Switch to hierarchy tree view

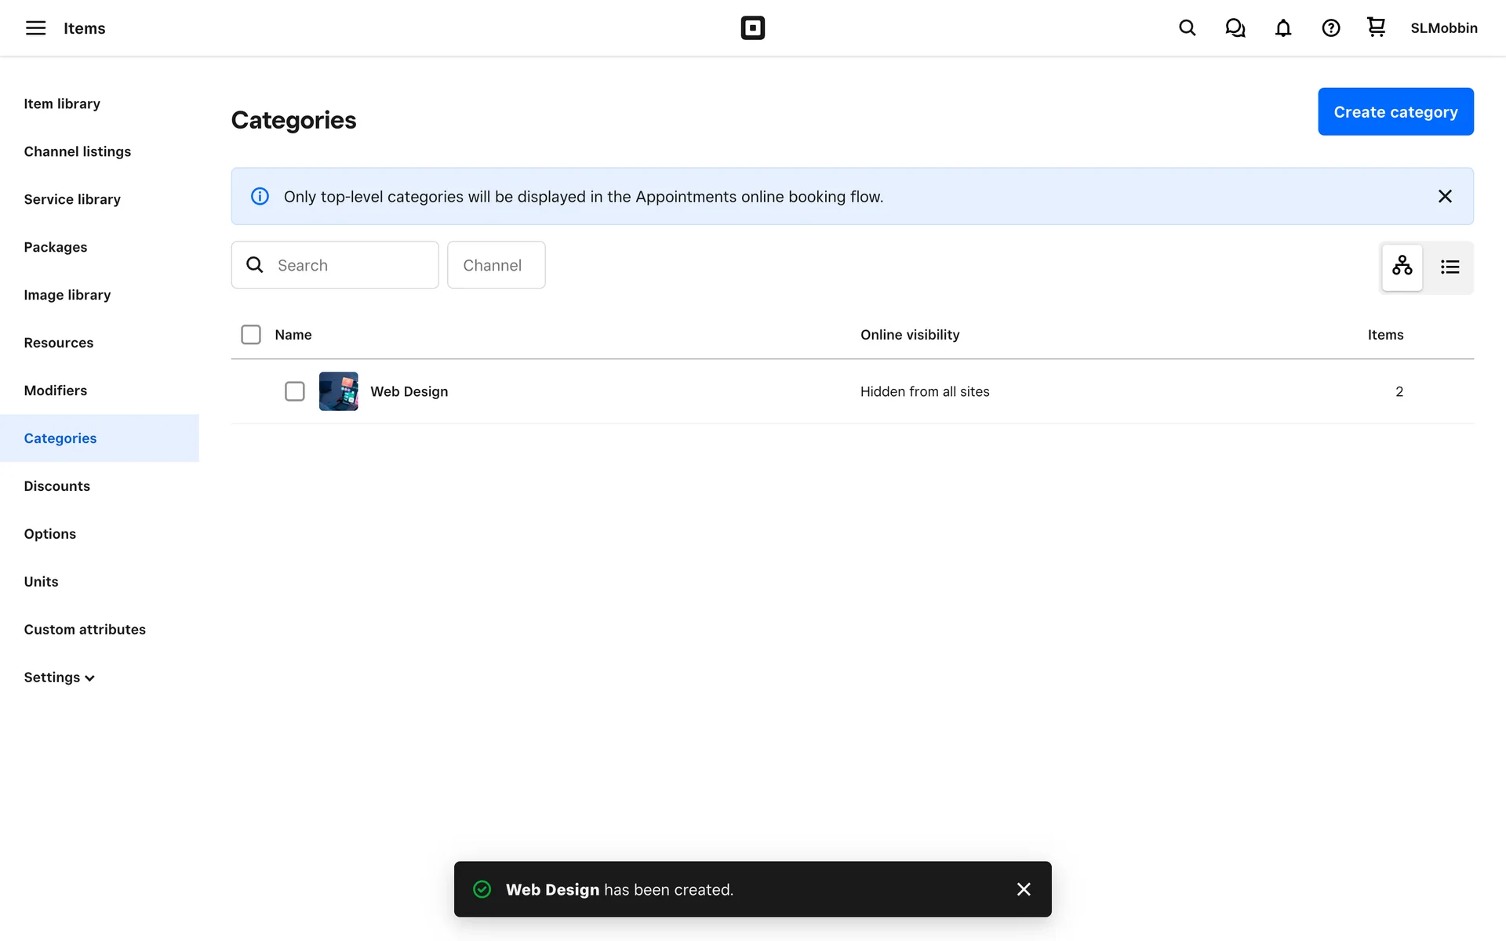click(1402, 267)
